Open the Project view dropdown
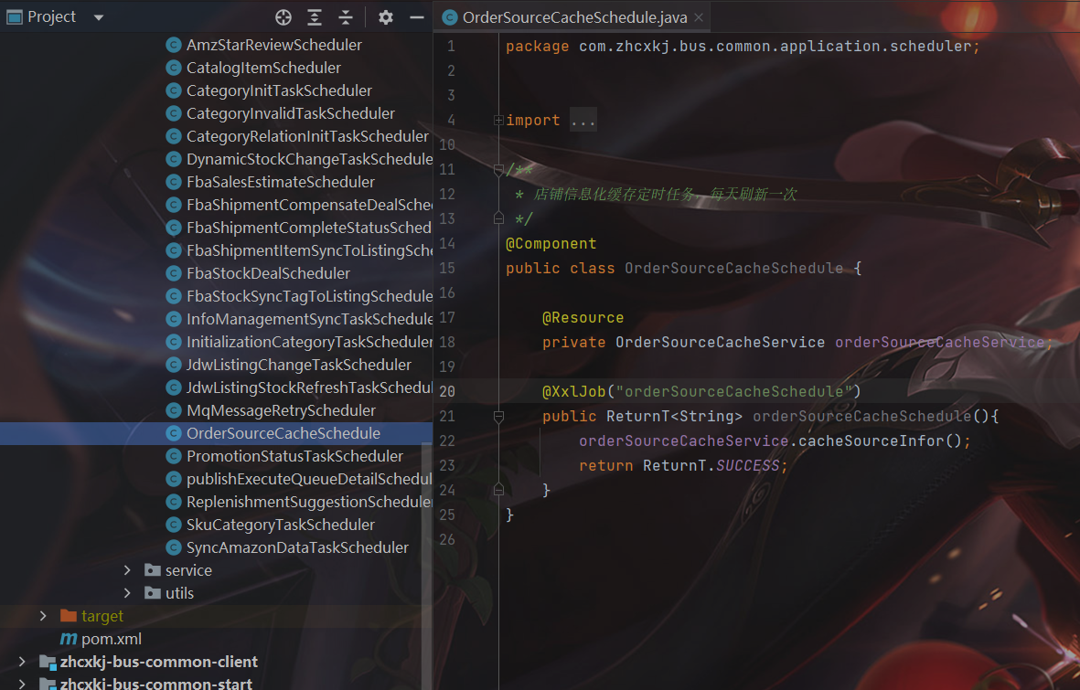Image resolution: width=1080 pixels, height=690 pixels. (99, 17)
